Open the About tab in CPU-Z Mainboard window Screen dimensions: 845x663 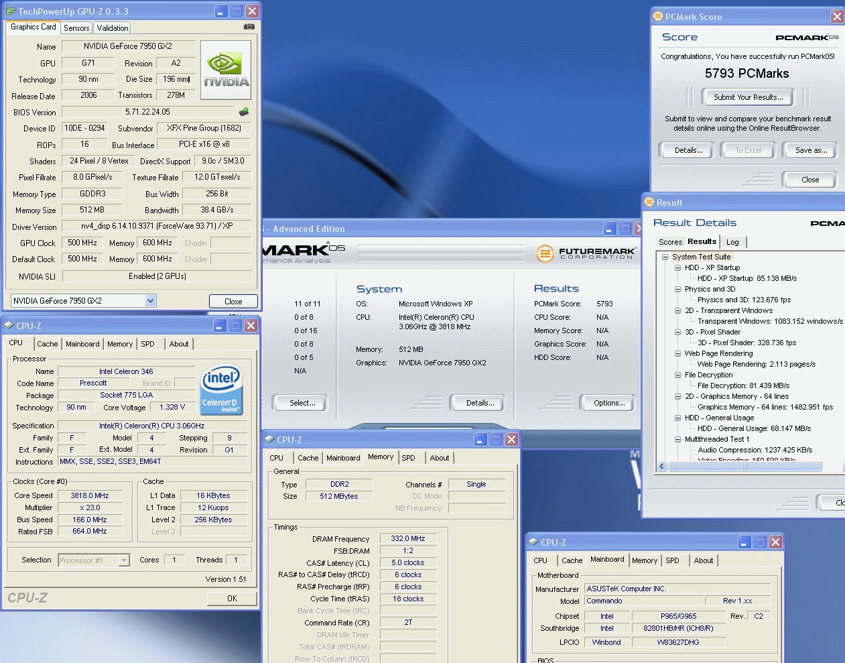tap(704, 560)
